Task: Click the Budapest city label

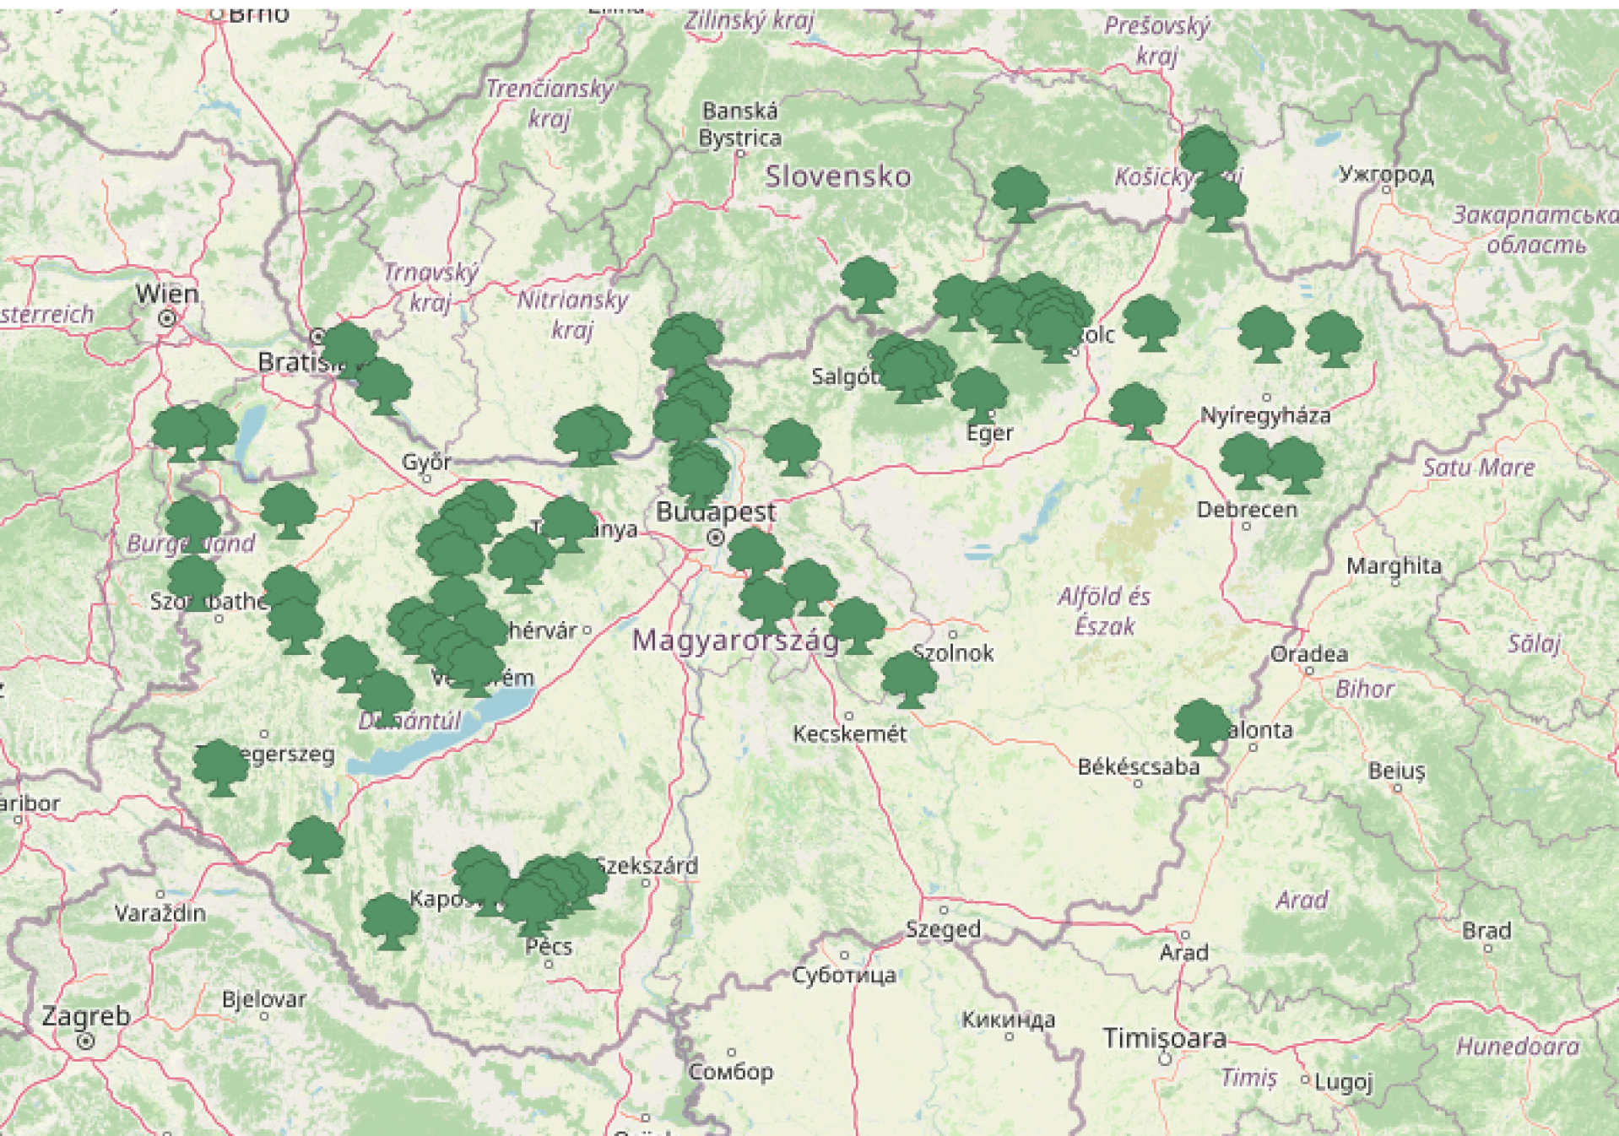Action: point(716,511)
